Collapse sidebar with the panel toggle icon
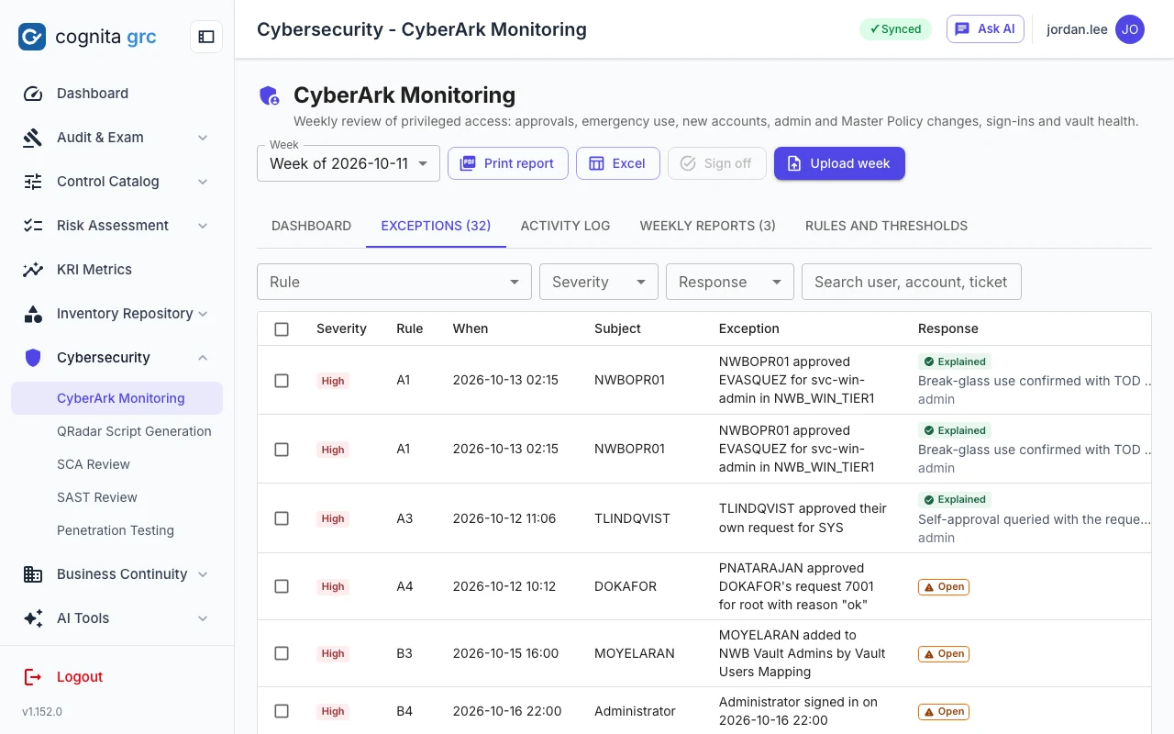Image resolution: width=1174 pixels, height=734 pixels. coord(206,37)
